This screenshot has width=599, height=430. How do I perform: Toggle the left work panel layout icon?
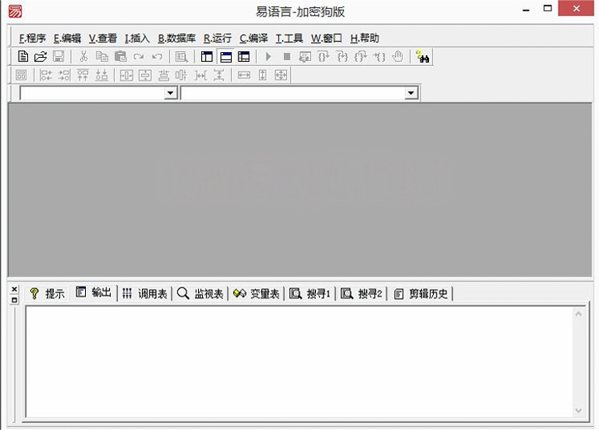pyautogui.click(x=207, y=57)
